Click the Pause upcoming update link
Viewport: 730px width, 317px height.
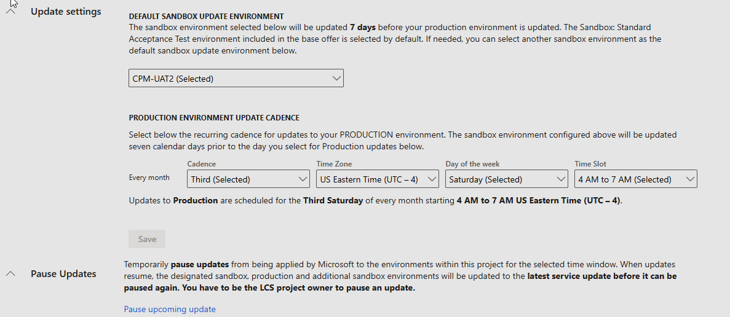(x=170, y=309)
